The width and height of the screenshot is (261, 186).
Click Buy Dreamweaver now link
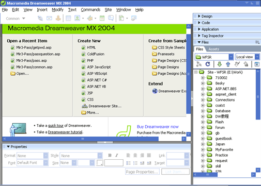click(x=158, y=127)
